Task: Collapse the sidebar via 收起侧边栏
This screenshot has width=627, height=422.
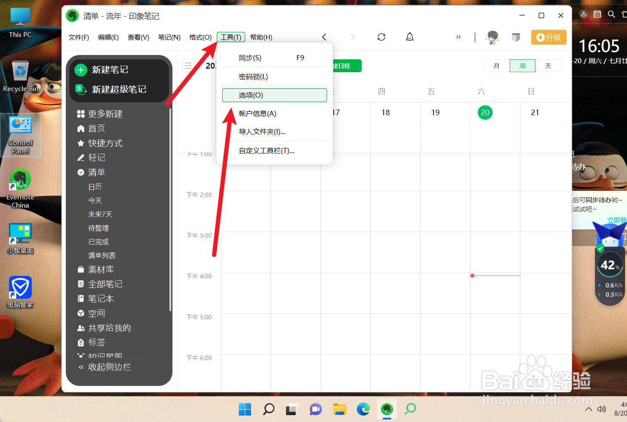Action: 104,367
